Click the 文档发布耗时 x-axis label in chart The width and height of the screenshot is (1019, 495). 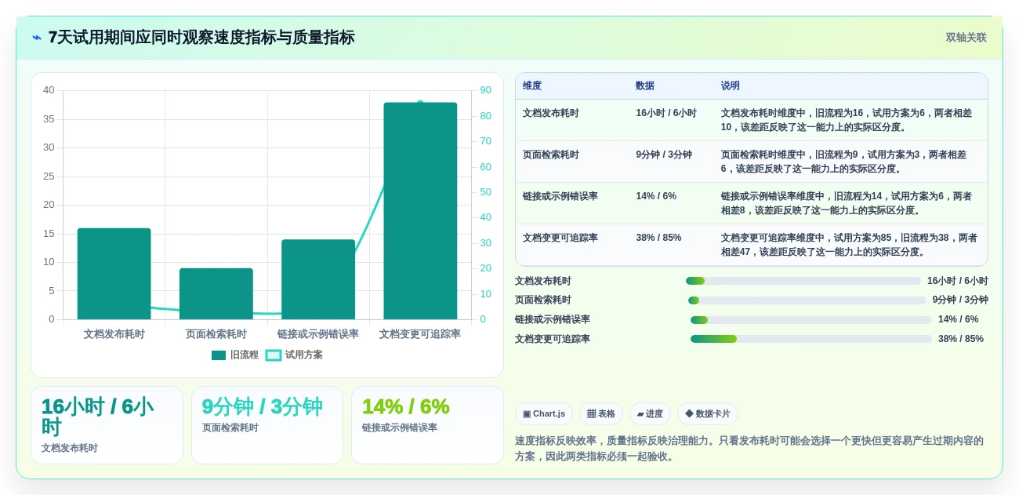click(114, 334)
